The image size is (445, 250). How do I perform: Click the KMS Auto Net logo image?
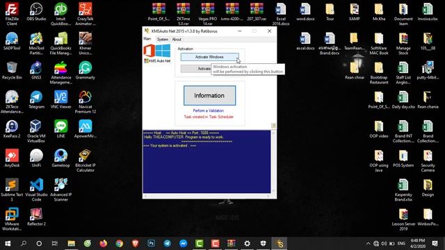(x=157, y=53)
